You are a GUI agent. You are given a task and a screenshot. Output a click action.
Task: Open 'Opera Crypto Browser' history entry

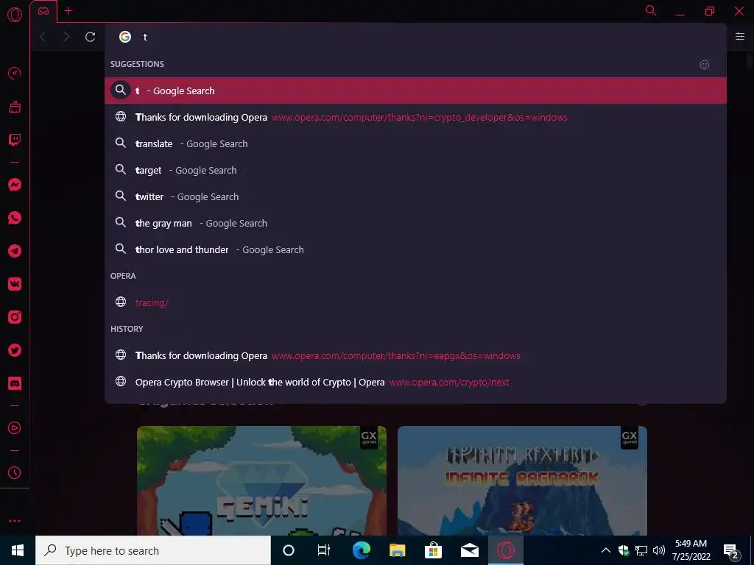click(x=415, y=382)
